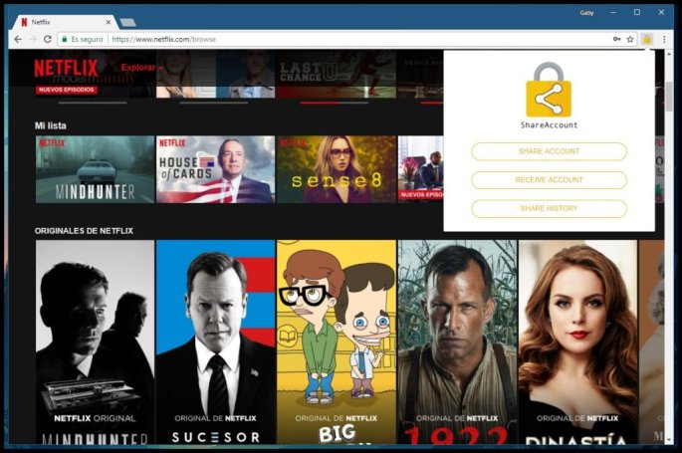
Task: Open the 1922 poster
Action: click(457, 342)
